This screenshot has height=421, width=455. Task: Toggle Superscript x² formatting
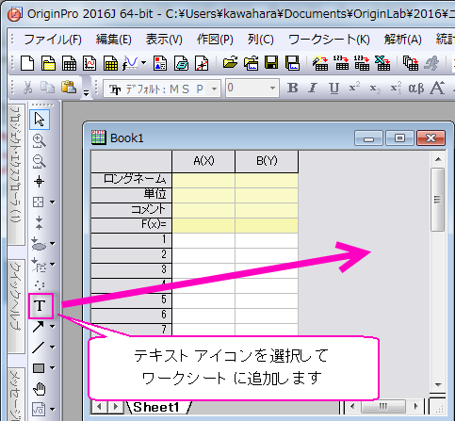(x=354, y=88)
